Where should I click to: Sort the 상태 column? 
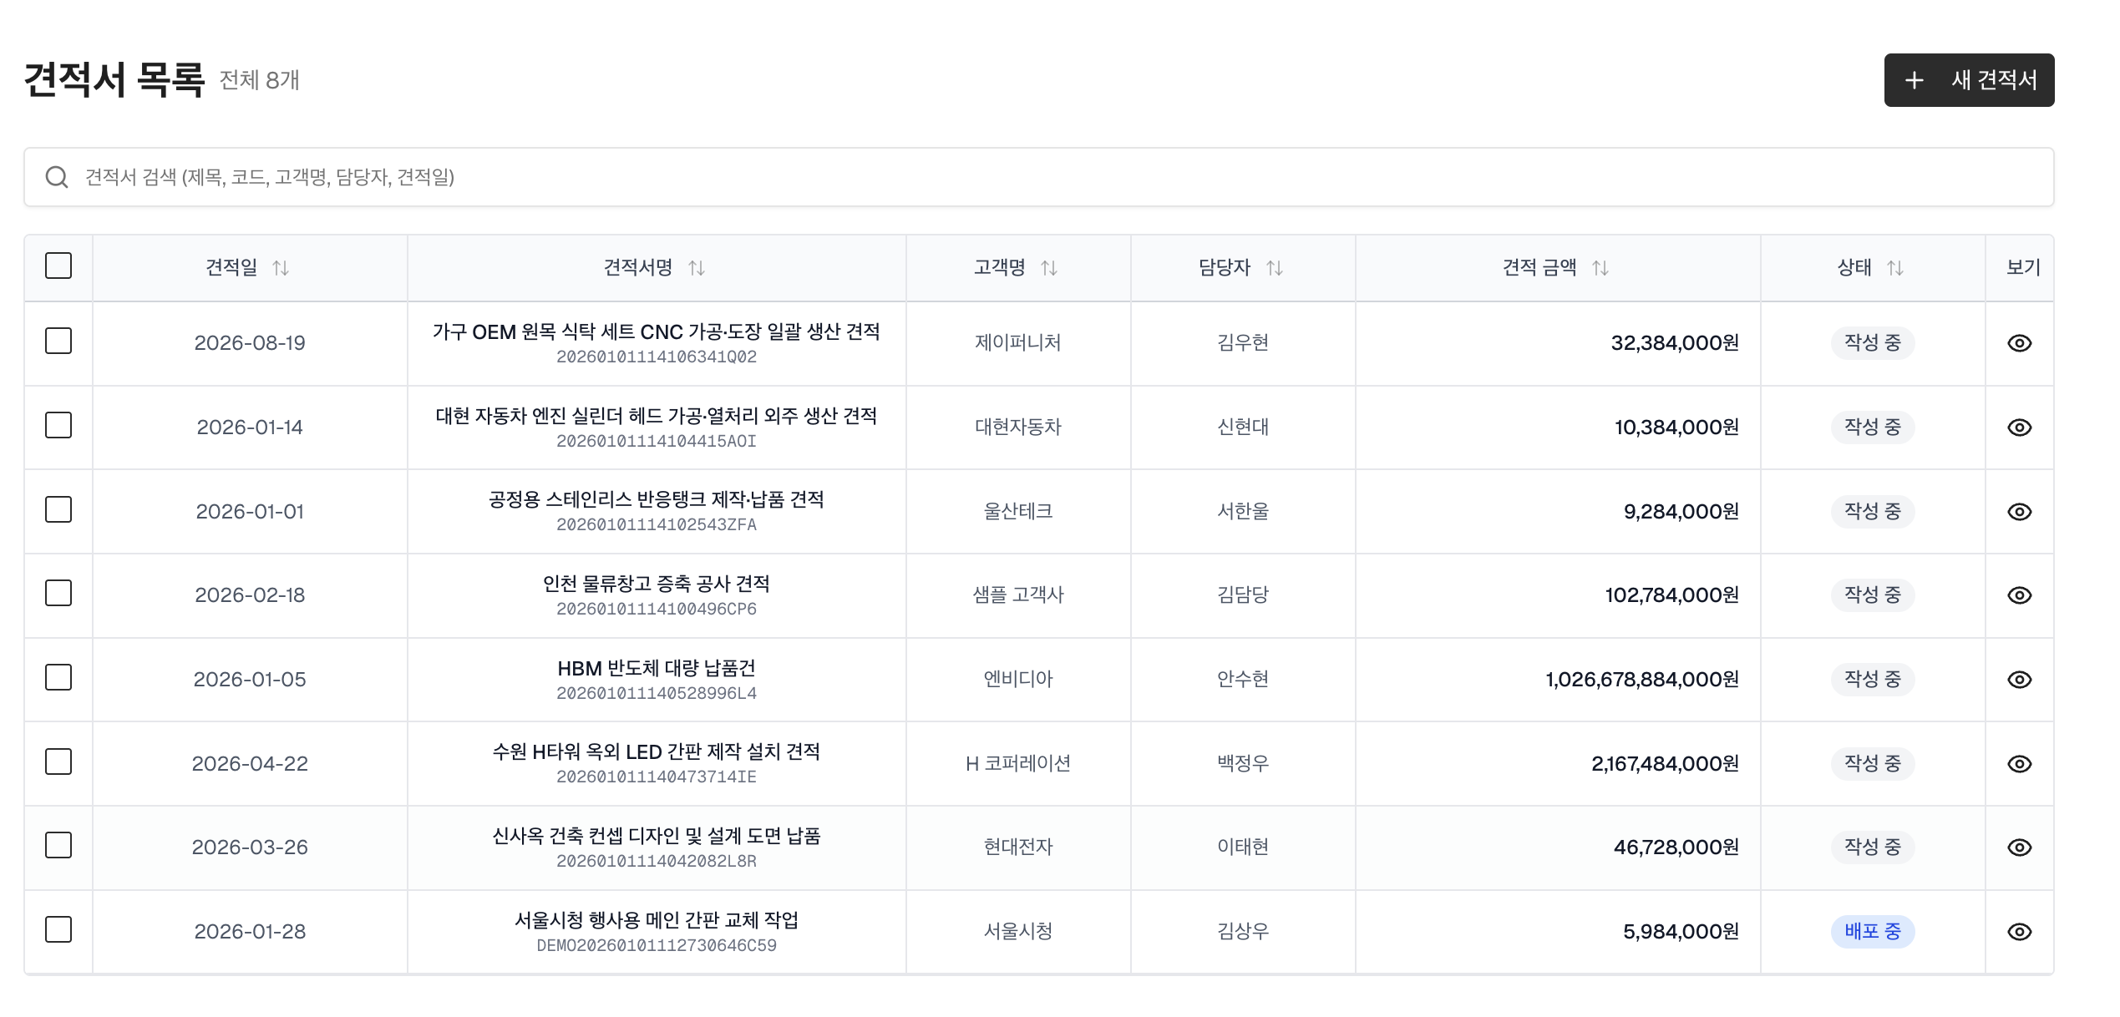tap(1894, 268)
